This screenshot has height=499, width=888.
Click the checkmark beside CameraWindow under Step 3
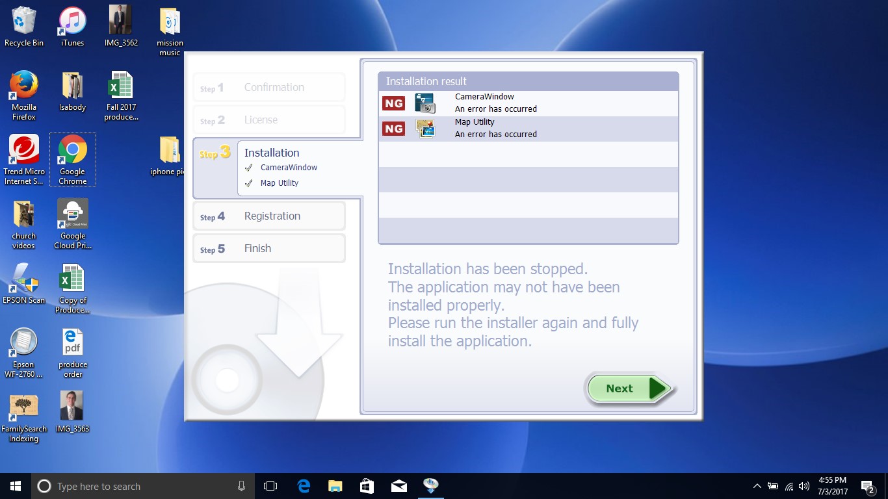[x=250, y=167]
